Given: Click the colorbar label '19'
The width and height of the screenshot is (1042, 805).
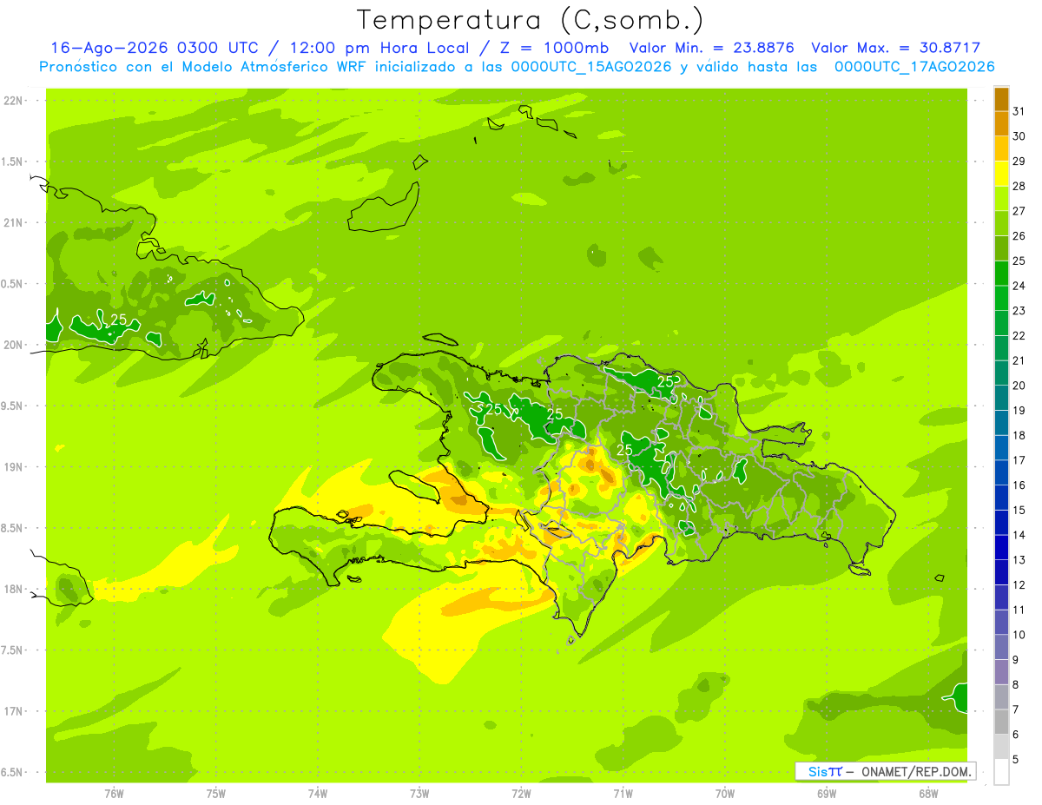Looking at the screenshot, I should (1019, 411).
